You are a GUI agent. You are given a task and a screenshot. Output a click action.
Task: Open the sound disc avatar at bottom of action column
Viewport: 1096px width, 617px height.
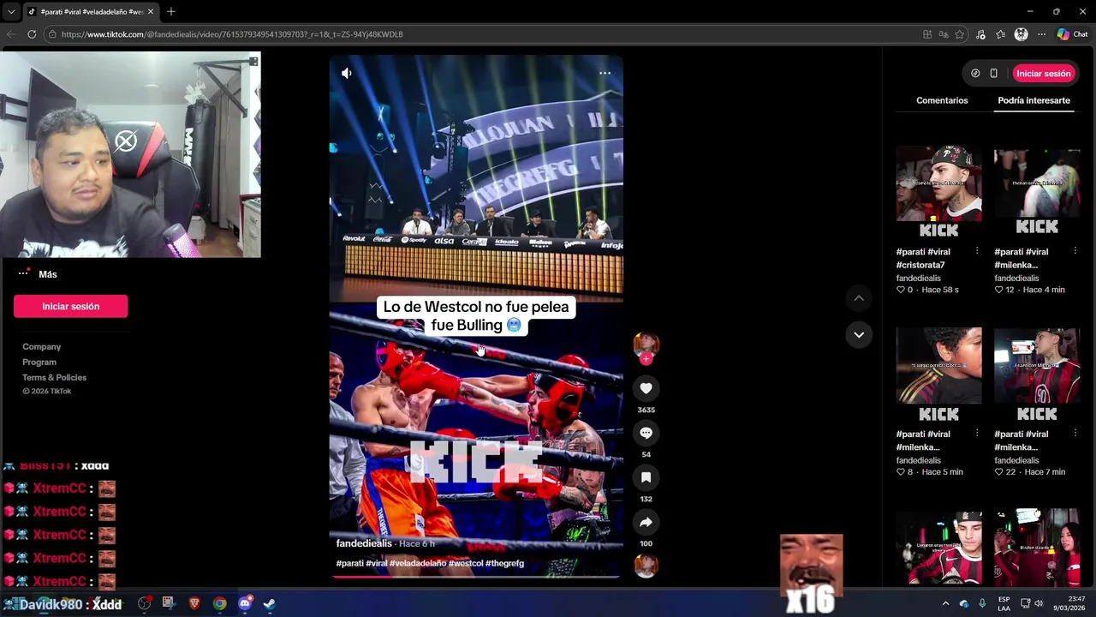coord(646,566)
